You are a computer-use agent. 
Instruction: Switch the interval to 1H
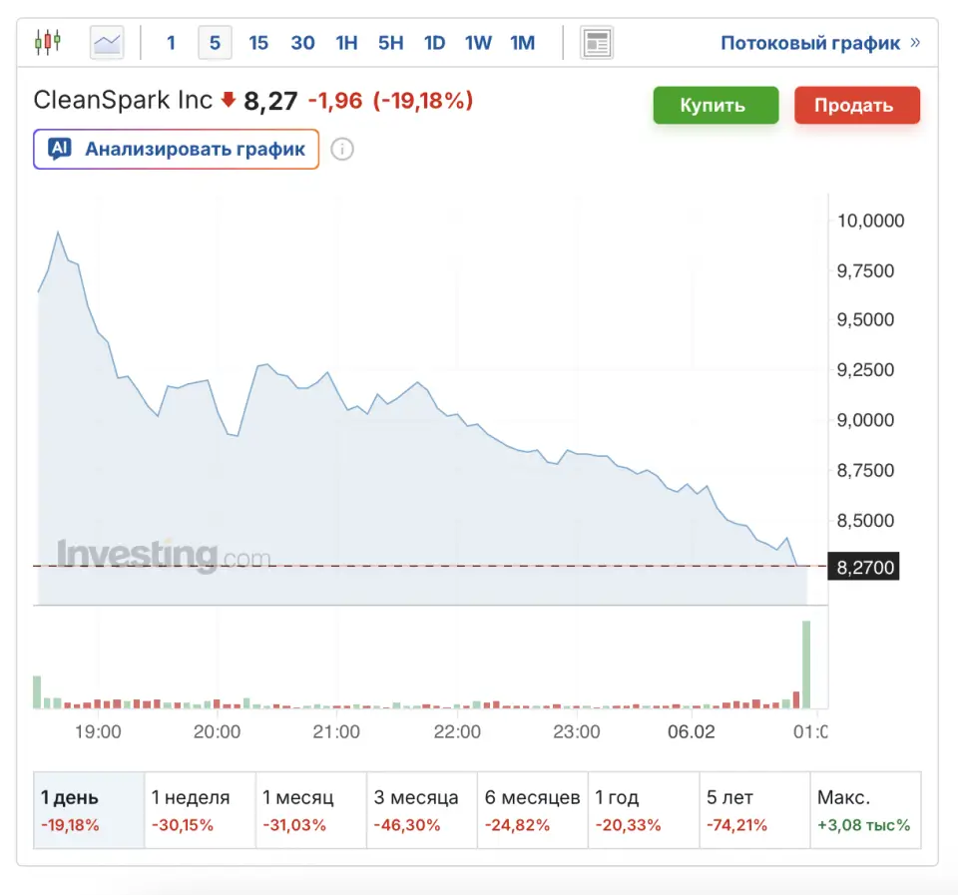pyautogui.click(x=346, y=43)
